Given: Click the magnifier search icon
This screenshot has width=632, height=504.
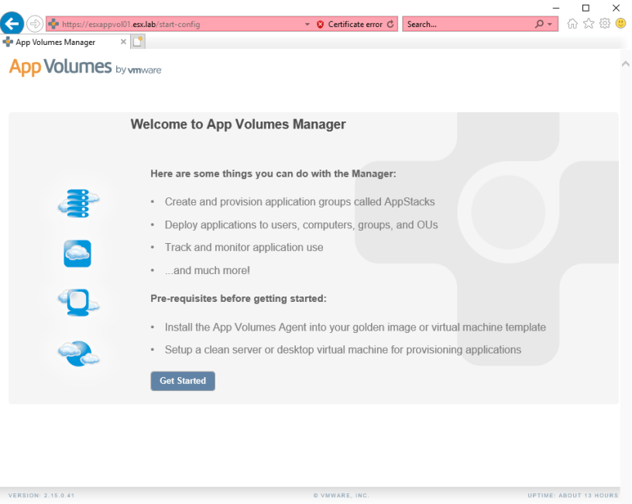Looking at the screenshot, I should point(539,24).
